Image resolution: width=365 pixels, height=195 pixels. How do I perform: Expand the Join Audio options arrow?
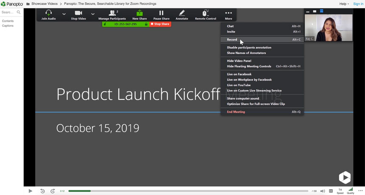click(x=64, y=14)
